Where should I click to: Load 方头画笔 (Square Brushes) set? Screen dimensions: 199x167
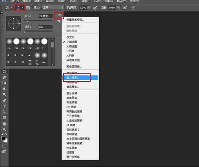72,148
